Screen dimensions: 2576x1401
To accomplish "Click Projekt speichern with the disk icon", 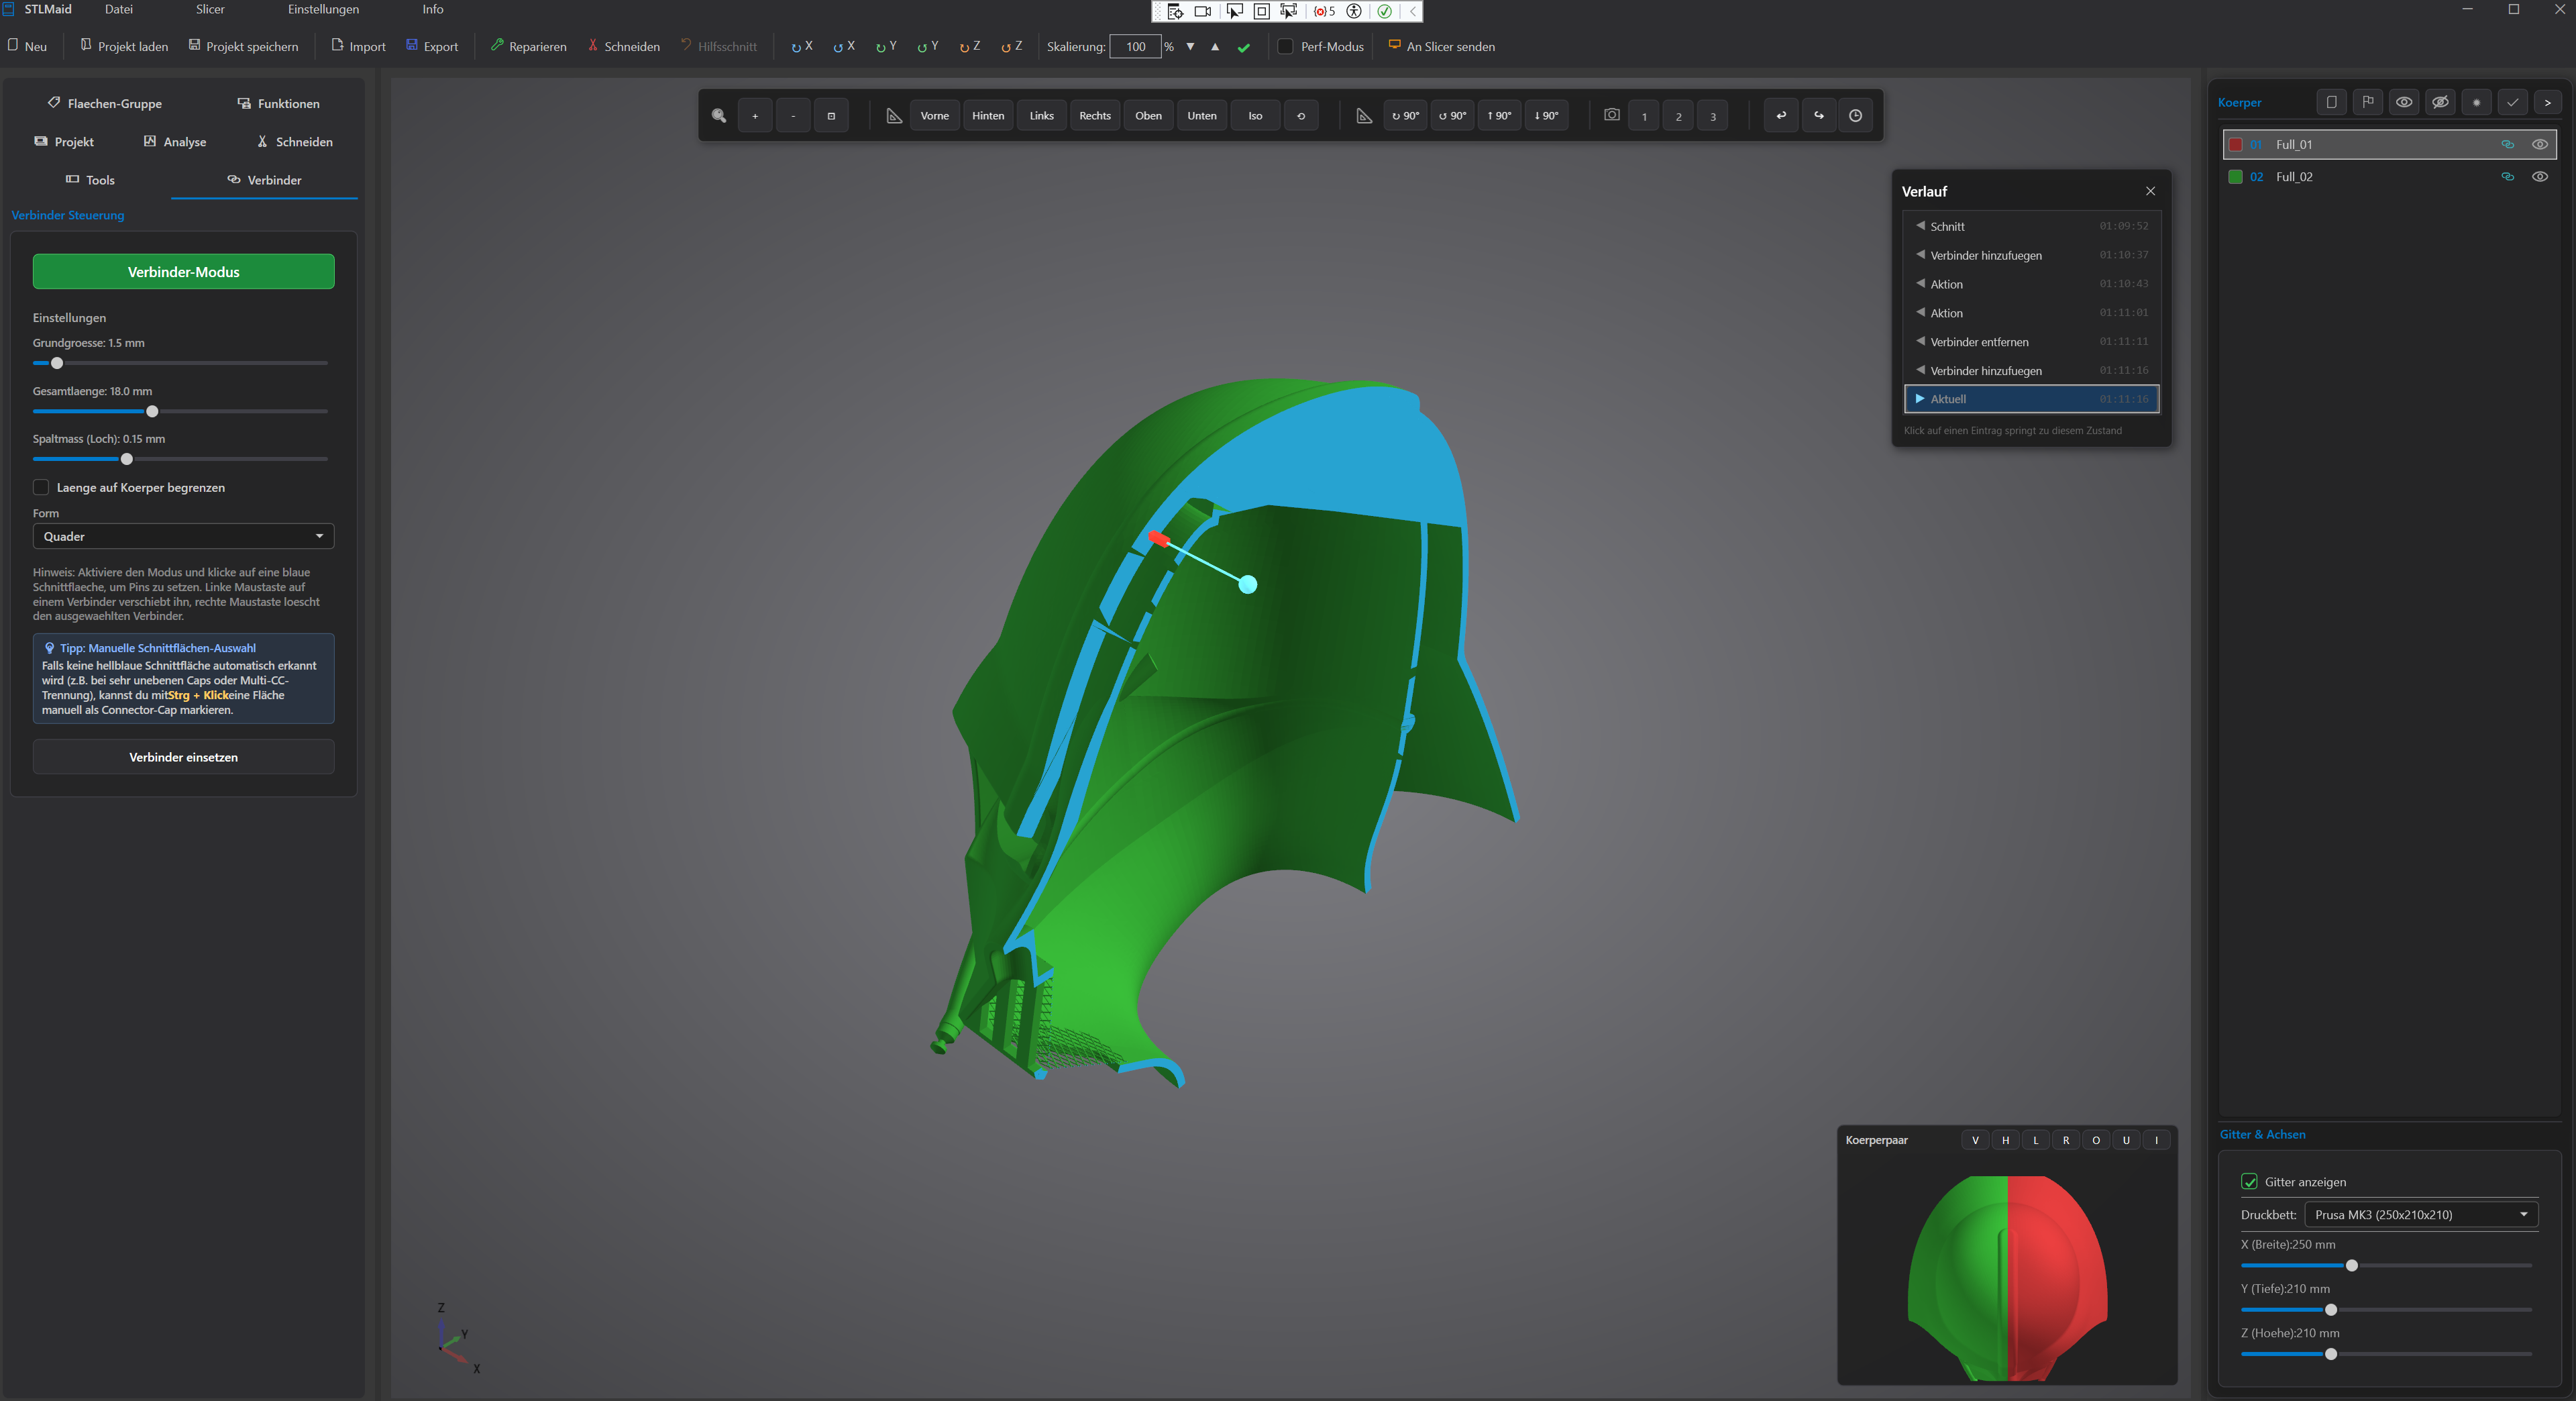I will tap(243, 46).
